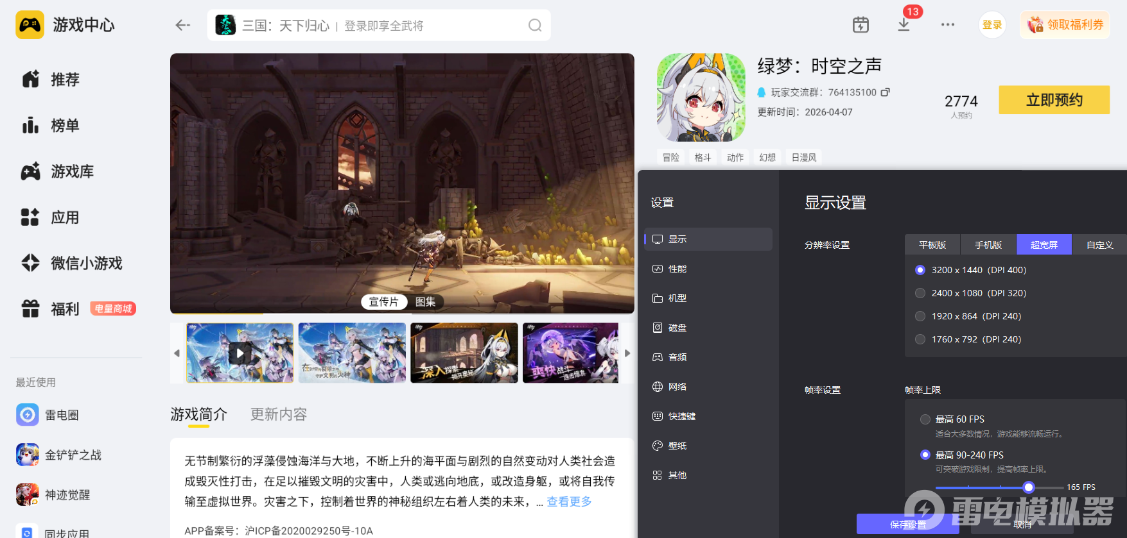Select 3200 x 1440 (DPI 400) resolution
The image size is (1127, 538).
pos(920,270)
